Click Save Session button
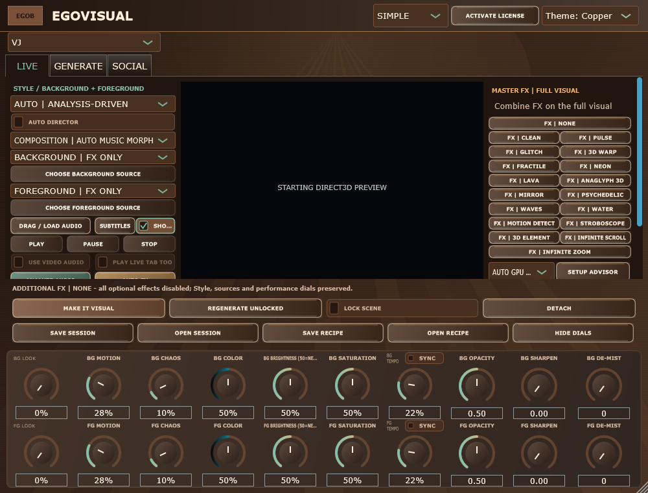 coord(73,333)
